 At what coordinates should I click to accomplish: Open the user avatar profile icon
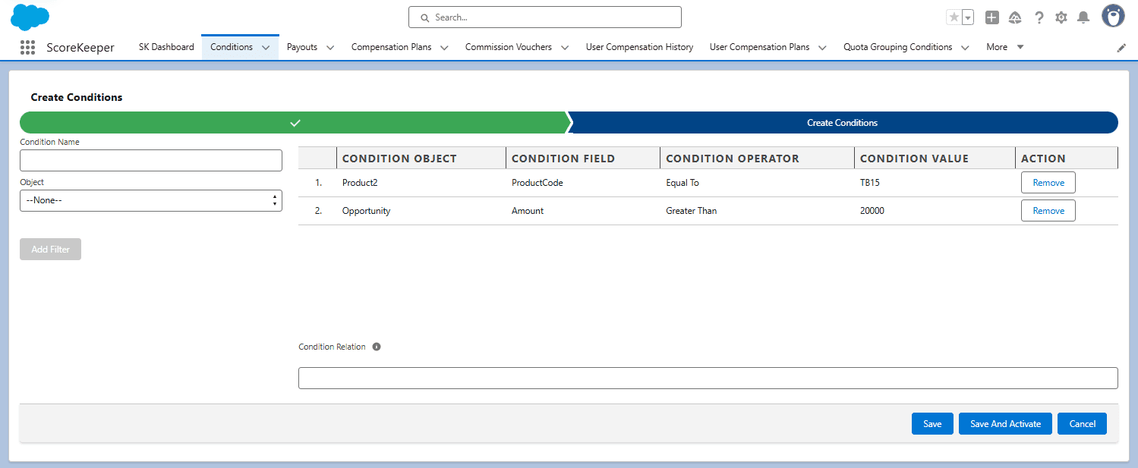point(1112,15)
